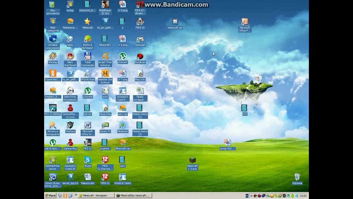Click the Minecraft.rar archive icon

pos(122,143)
